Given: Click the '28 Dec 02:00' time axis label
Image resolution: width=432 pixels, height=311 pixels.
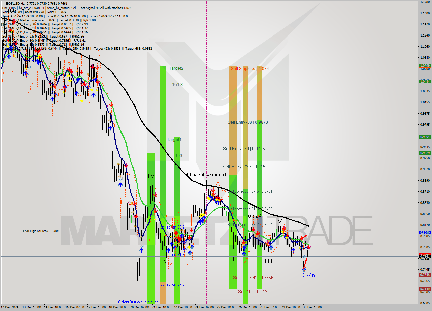Looking at the screenshot, I should click(x=269, y=307).
